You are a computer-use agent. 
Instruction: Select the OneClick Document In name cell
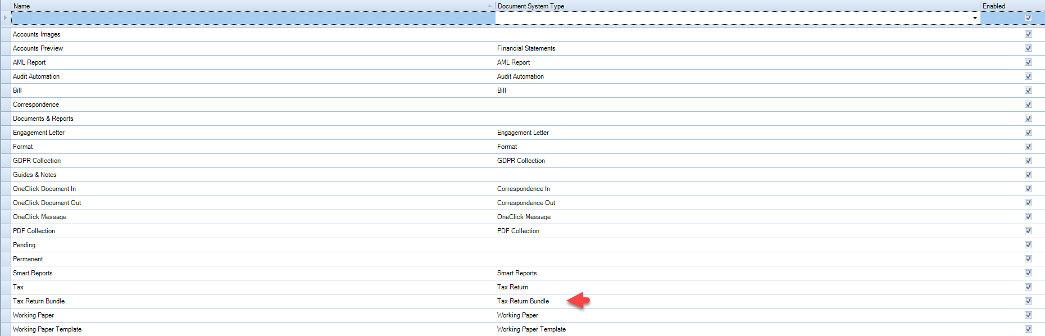pyautogui.click(x=253, y=189)
